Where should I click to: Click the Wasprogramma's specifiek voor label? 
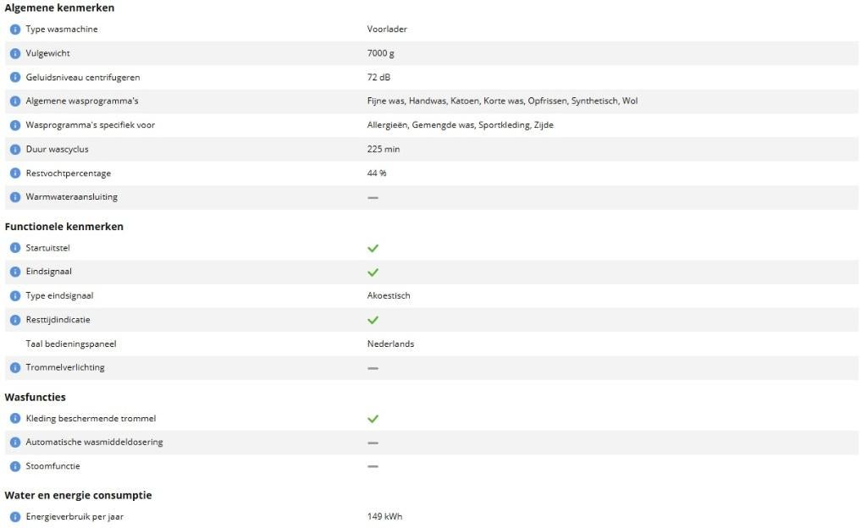[x=90, y=125]
